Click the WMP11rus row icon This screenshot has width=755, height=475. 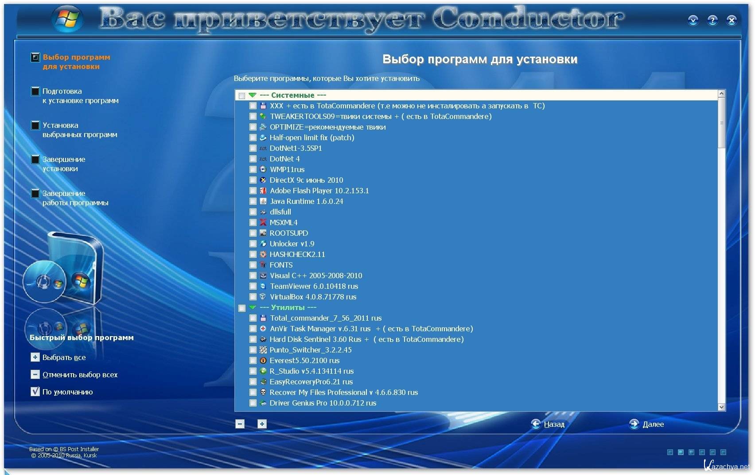(x=263, y=169)
